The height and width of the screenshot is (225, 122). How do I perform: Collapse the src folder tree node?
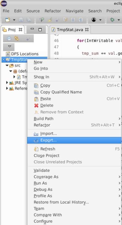pyautogui.click(x=7, y=65)
